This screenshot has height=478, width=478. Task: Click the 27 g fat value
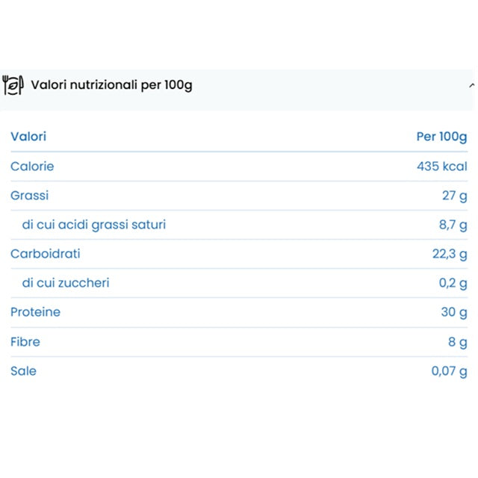454,196
